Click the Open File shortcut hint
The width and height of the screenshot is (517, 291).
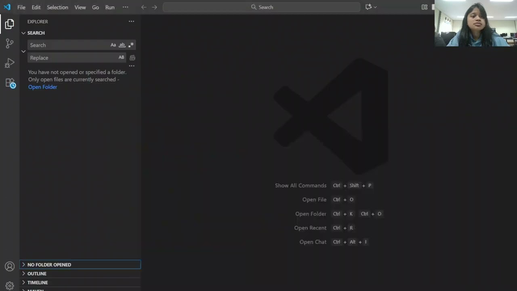click(314, 200)
